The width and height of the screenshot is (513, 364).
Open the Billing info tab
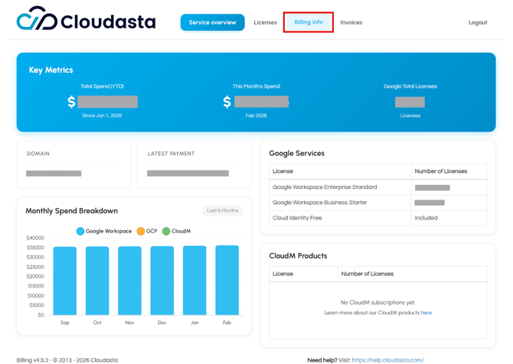[309, 22]
